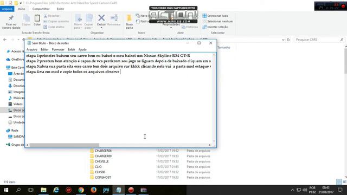Open Google Chrome from the taskbar
This screenshot has height=195, width=347.
(x=81, y=190)
